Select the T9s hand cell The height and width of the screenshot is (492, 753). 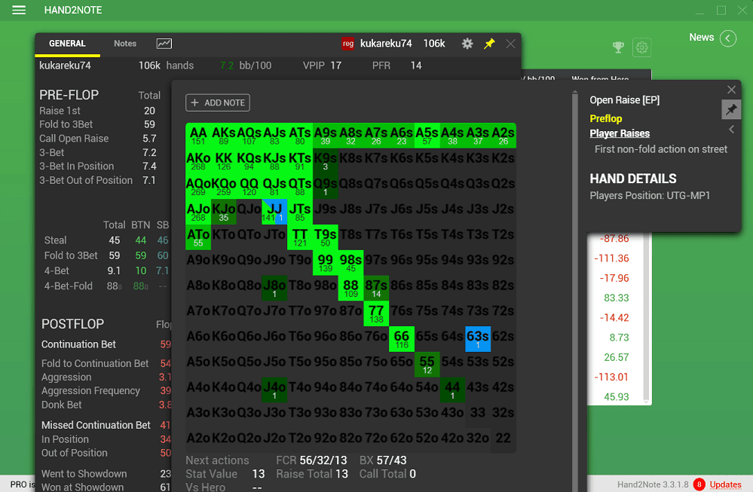point(325,237)
